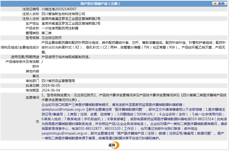Screen dimensions: 229x151
Task: Click the 备注 row label
Action: (36, 76)
